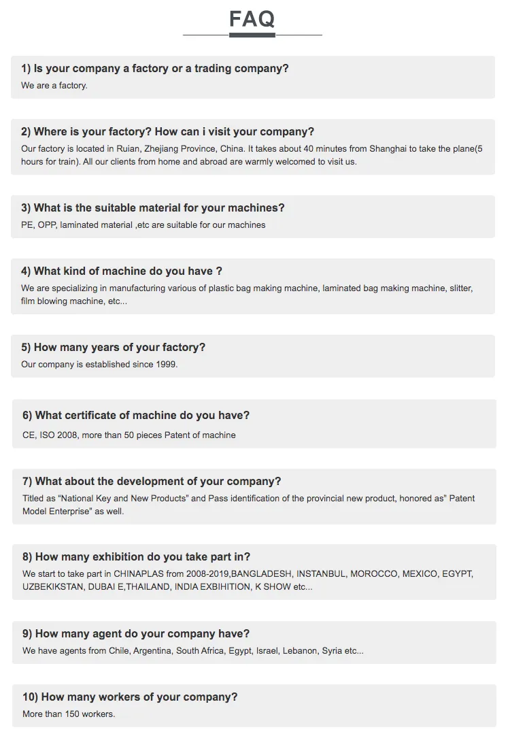
Task: Click the answer mentioning Ruian, Zhejiang Province
Action: pos(252,155)
